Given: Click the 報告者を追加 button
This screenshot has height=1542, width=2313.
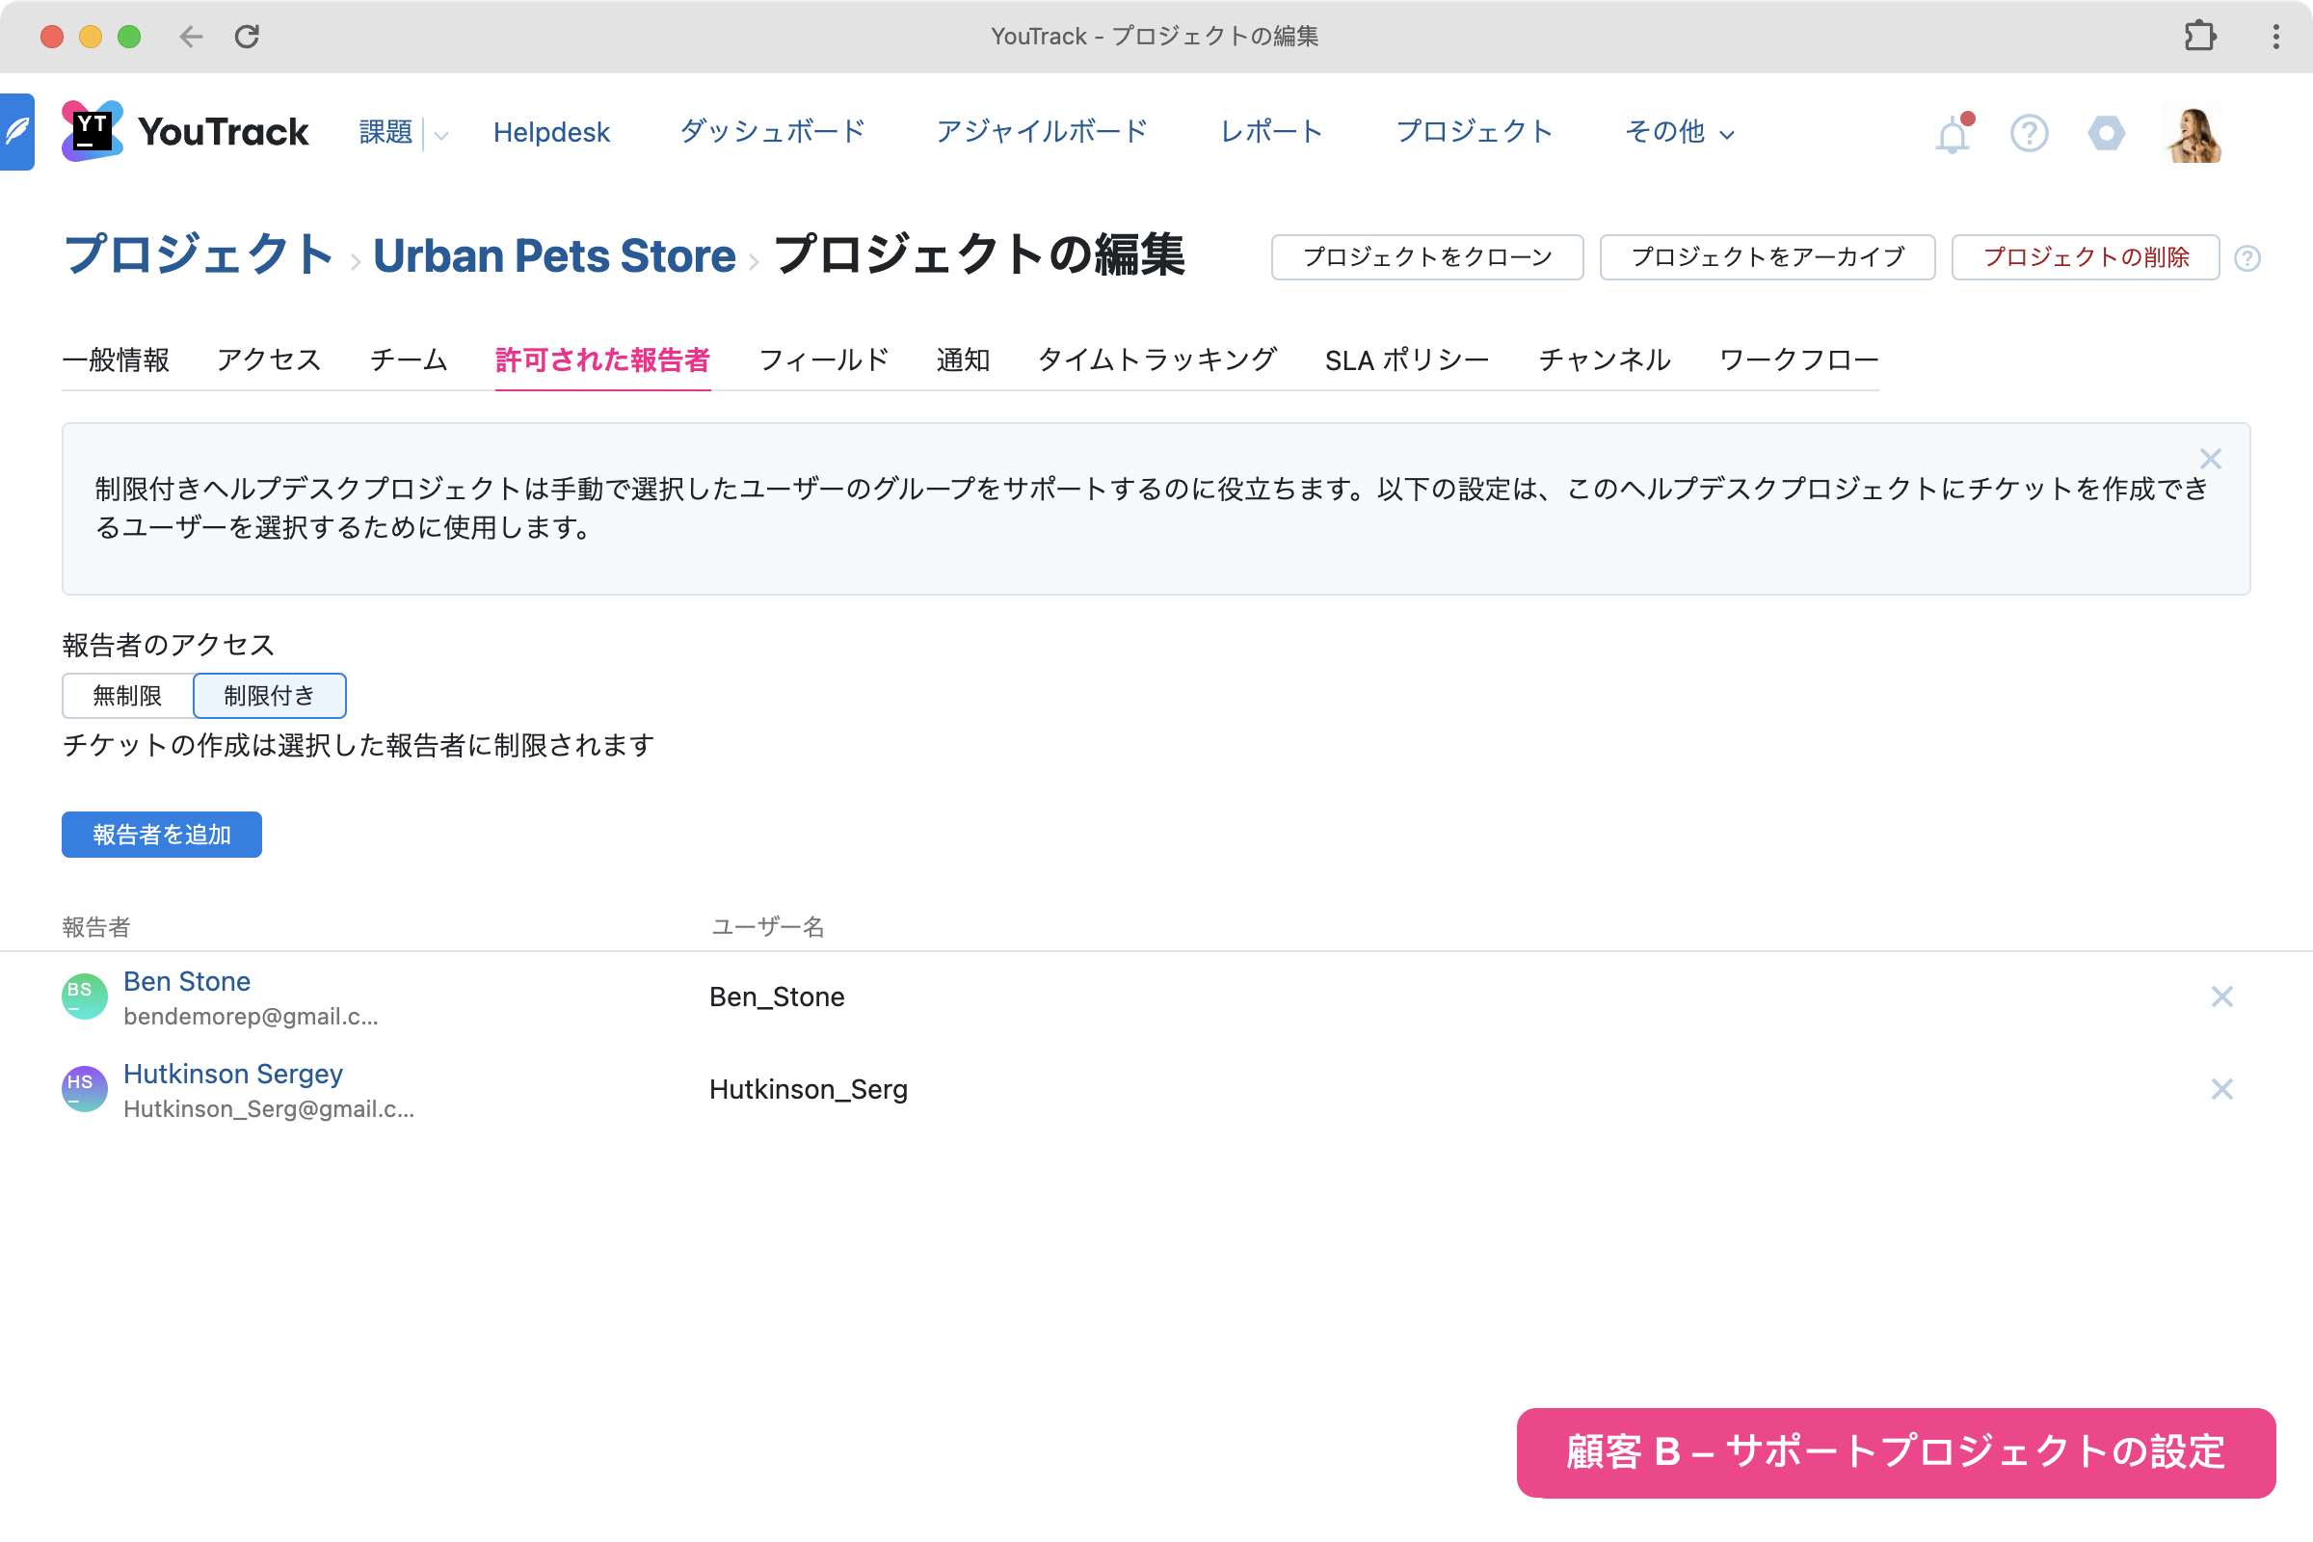Looking at the screenshot, I should (161, 834).
